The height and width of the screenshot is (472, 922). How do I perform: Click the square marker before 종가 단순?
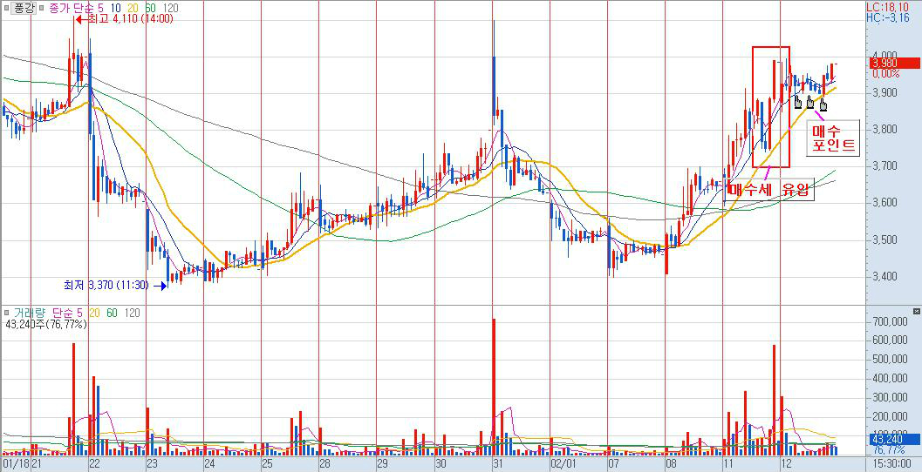[x=43, y=9]
